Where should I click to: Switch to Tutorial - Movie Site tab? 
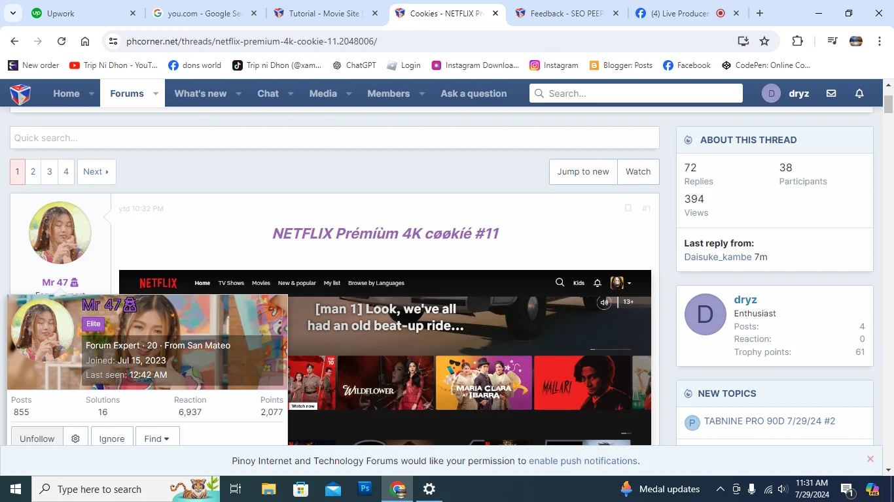click(326, 13)
